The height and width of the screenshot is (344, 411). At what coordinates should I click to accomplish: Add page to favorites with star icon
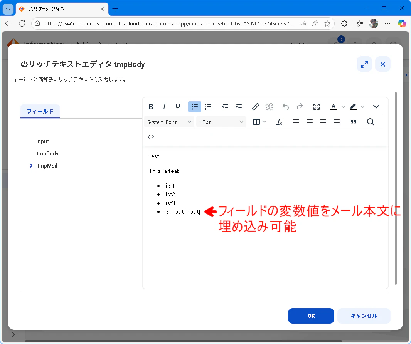coord(327,23)
